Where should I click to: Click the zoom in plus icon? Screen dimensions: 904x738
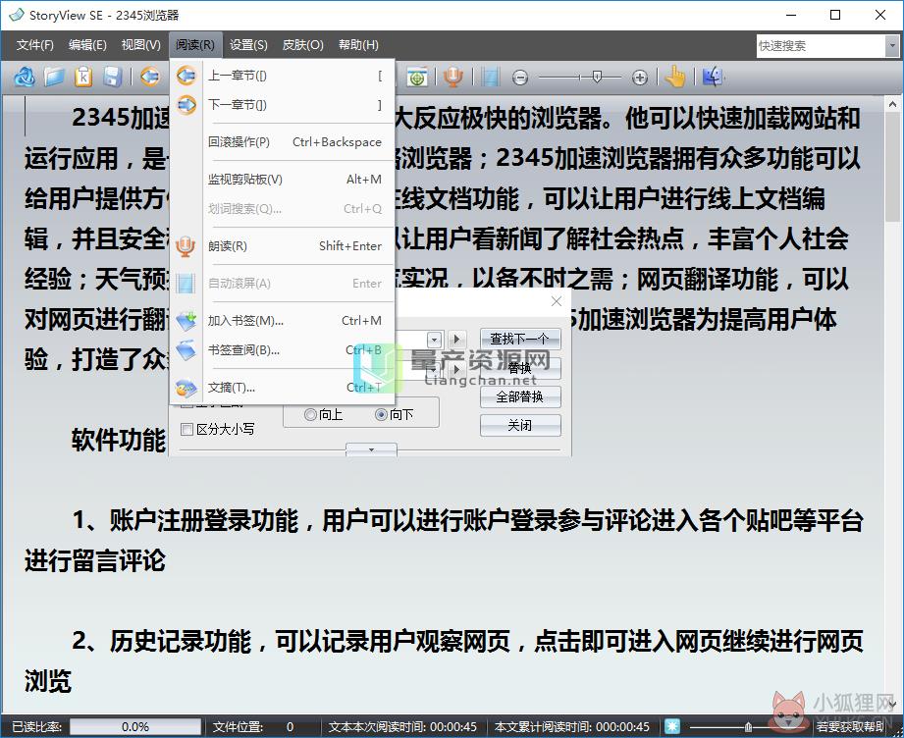click(639, 78)
